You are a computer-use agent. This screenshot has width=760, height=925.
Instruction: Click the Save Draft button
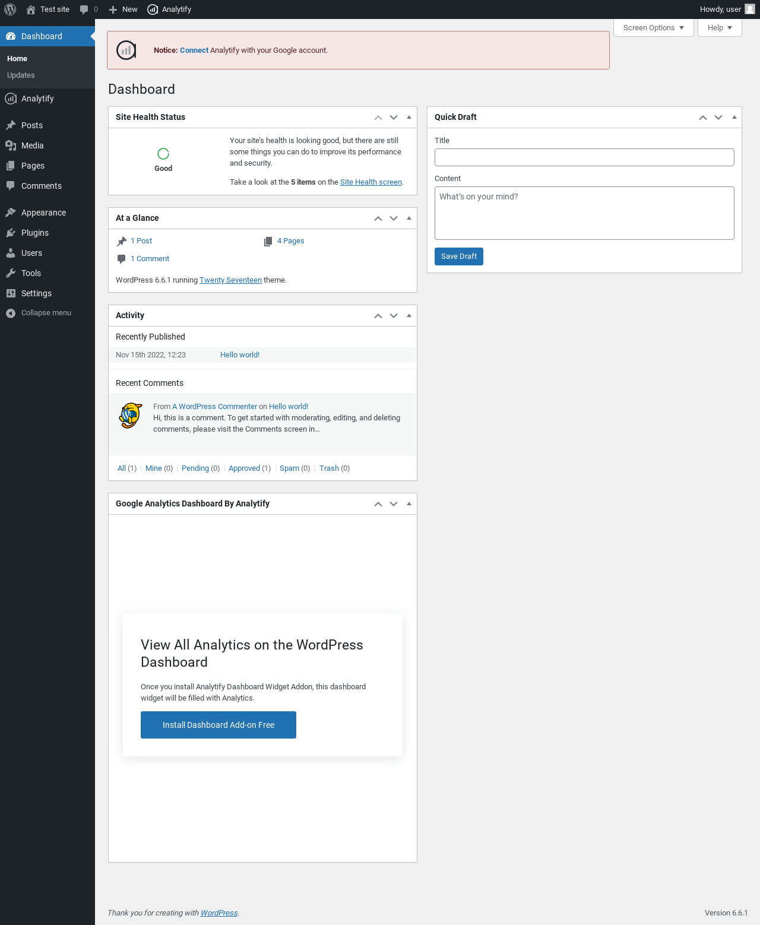tap(459, 256)
